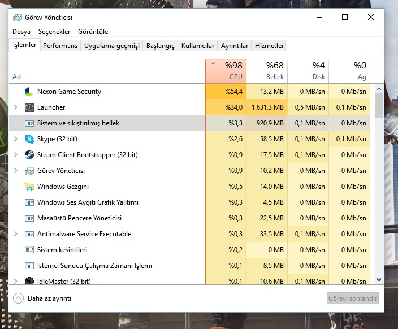Select the İşlemler tab
The width and height of the screenshot is (398, 329).
[x=25, y=45]
